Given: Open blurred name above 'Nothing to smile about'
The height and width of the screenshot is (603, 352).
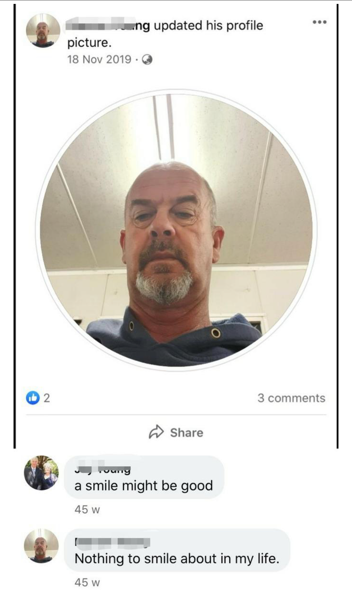Looking at the screenshot, I should coord(112,542).
